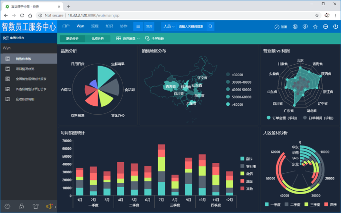
Task: Click the settings gear icon in sidebar footer
Action: [x=8, y=206]
